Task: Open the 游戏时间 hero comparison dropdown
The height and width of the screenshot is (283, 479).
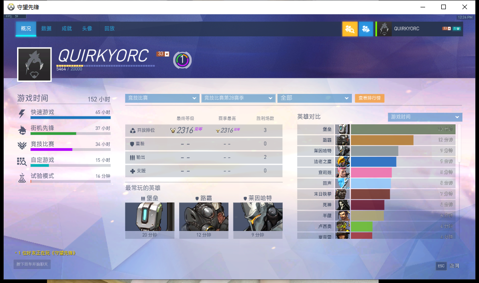Action: click(x=425, y=117)
